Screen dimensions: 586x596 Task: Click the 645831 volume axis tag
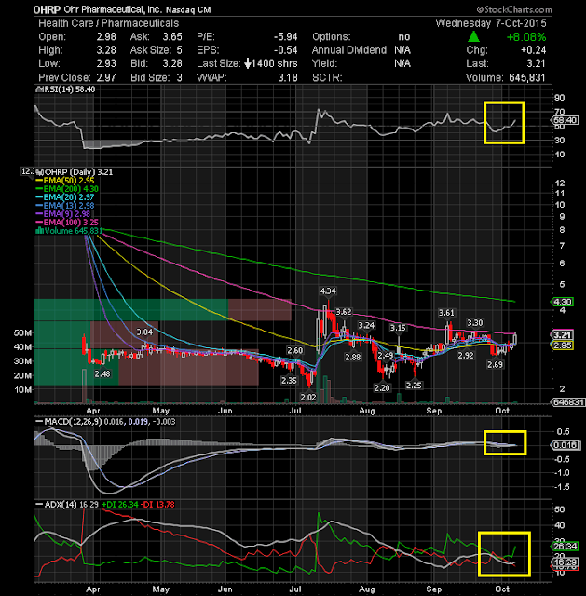pyautogui.click(x=569, y=402)
